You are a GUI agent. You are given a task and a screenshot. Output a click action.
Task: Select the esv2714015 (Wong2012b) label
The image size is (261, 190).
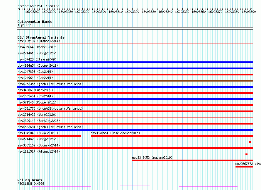[37, 53]
